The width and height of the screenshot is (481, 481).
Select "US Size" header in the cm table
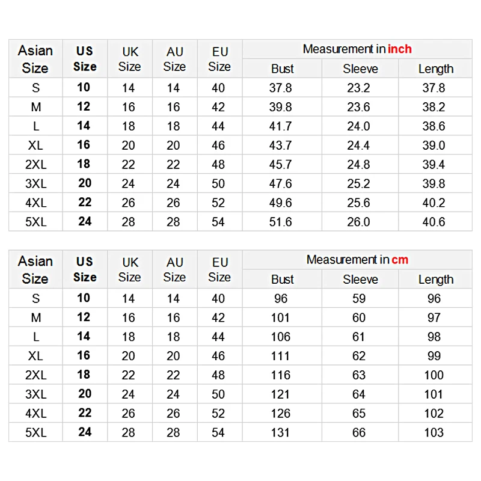pyautogui.click(x=85, y=269)
